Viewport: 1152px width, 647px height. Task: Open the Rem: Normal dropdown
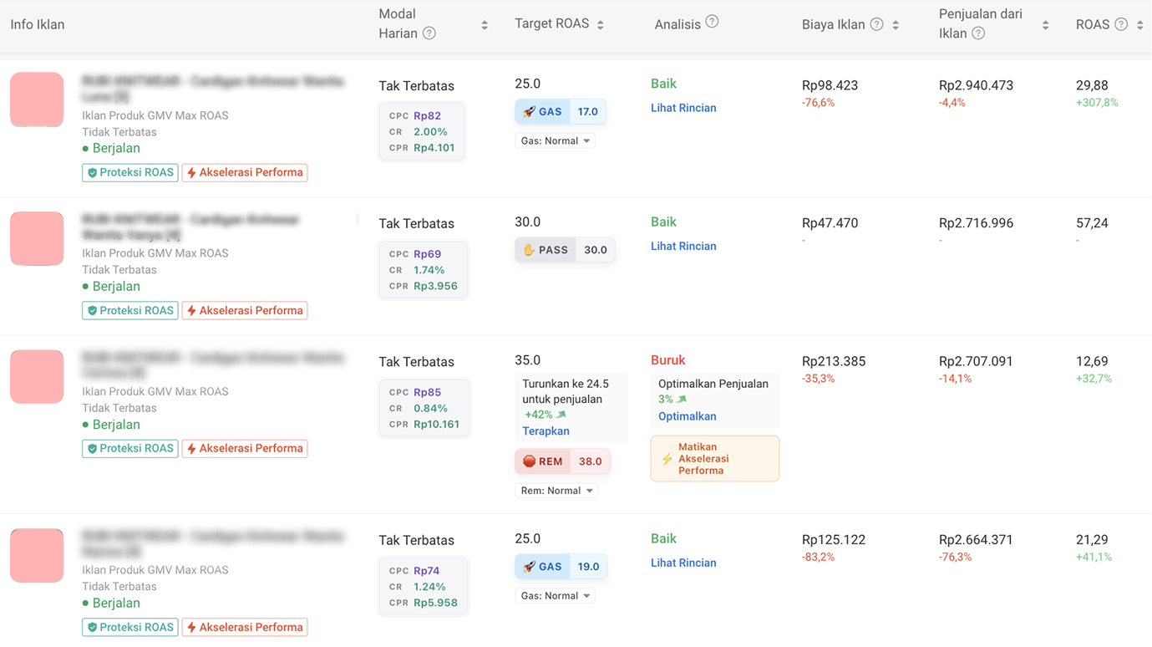click(x=557, y=491)
